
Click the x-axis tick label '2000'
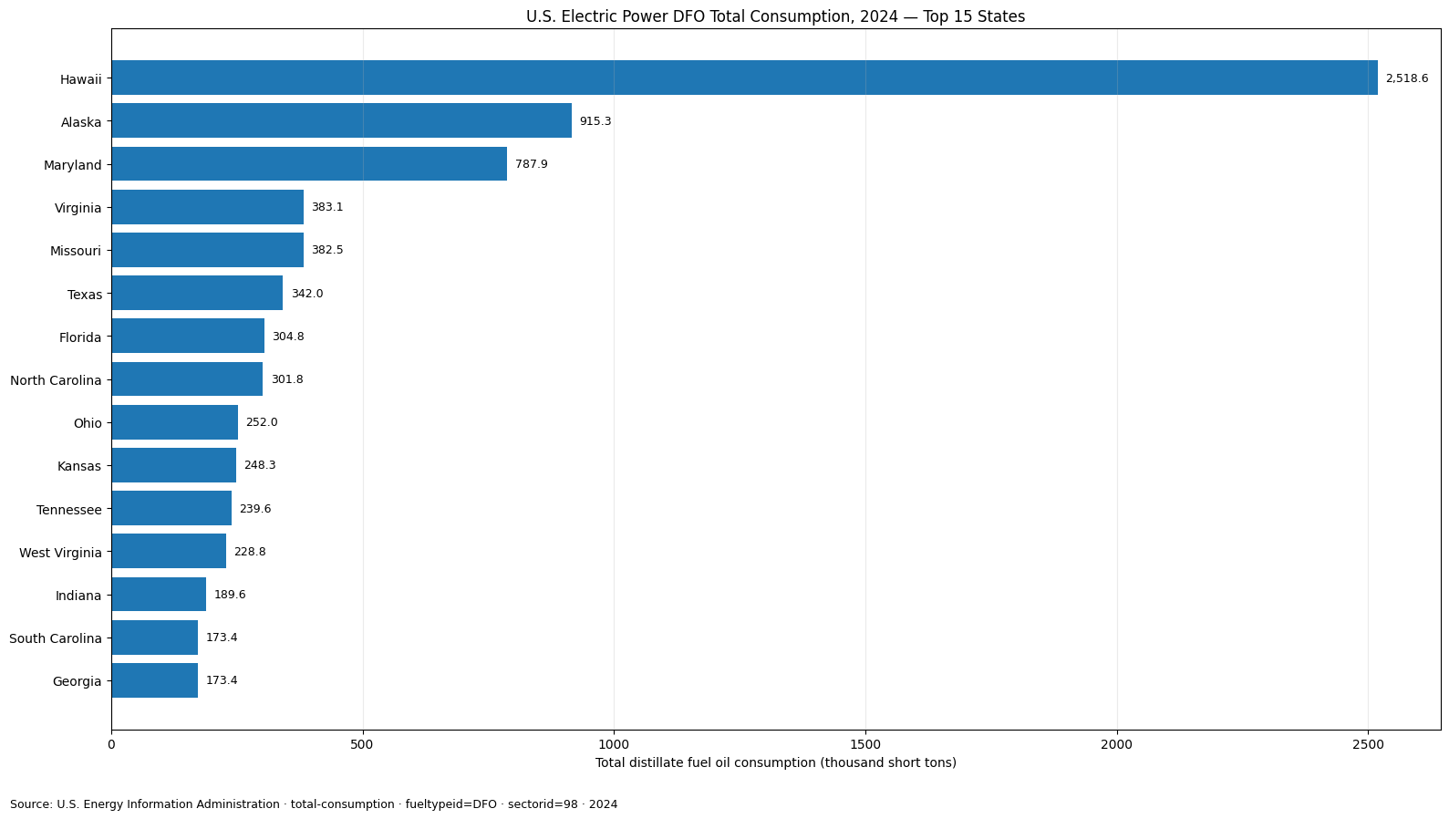click(x=1117, y=744)
